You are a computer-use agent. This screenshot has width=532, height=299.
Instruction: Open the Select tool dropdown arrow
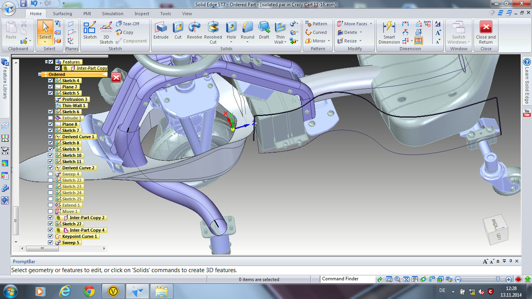(x=45, y=42)
